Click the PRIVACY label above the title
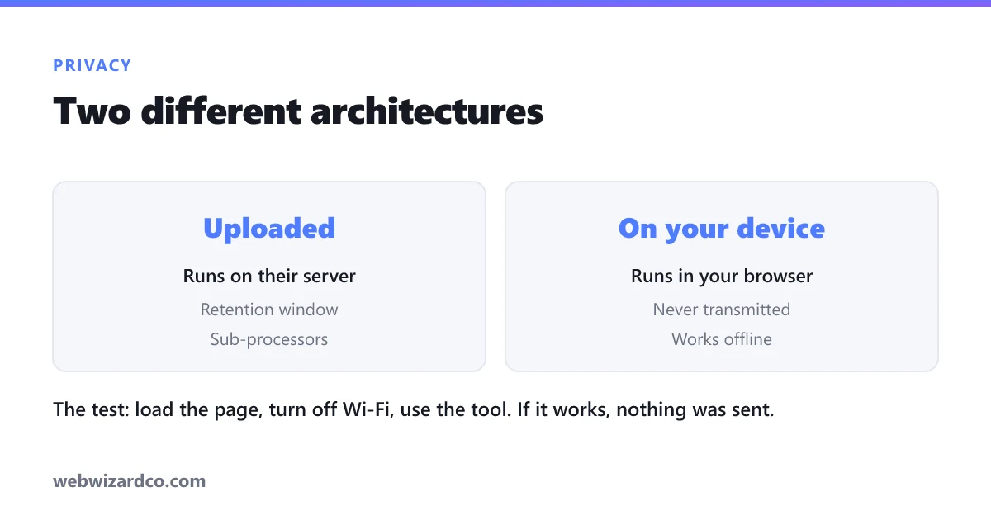The image size is (991, 520). (92, 65)
